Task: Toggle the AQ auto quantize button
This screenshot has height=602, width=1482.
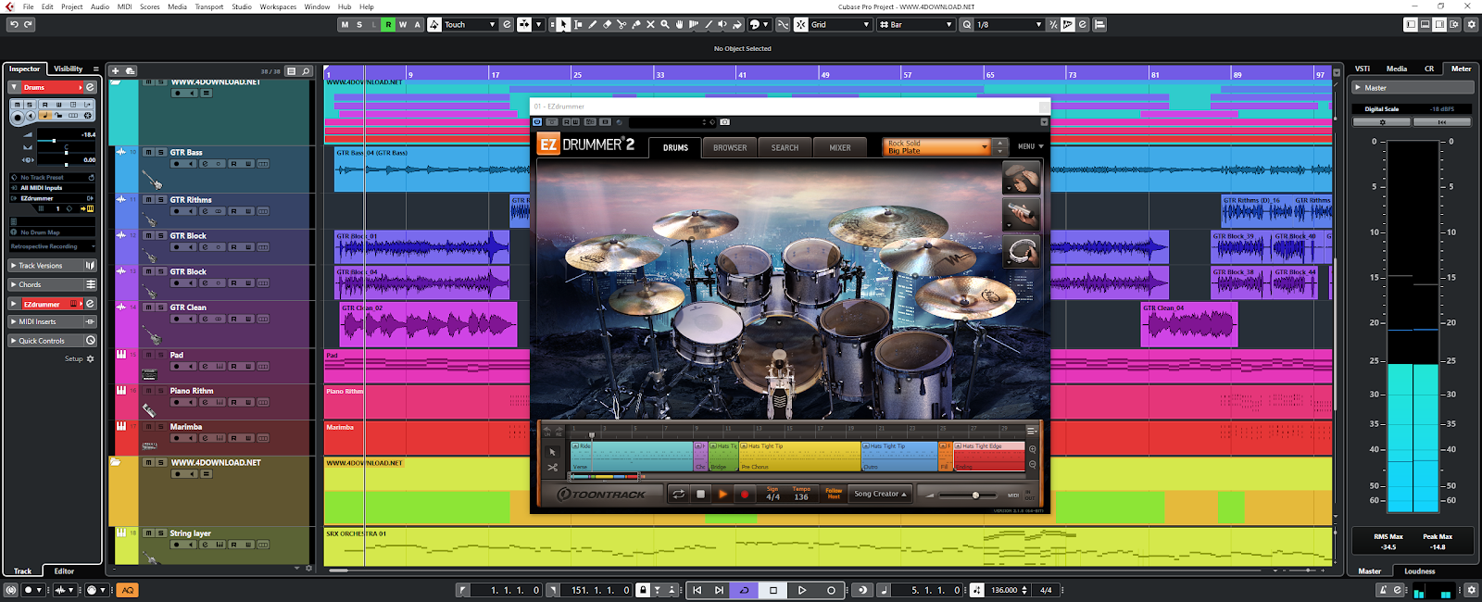Action: pos(128,590)
